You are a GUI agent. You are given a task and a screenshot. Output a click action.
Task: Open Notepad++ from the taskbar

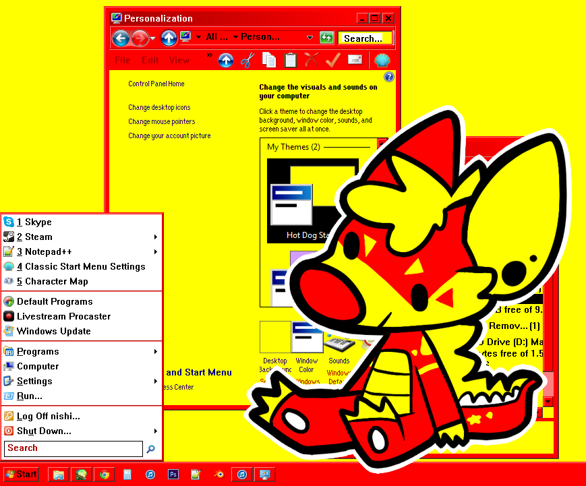[196, 475]
